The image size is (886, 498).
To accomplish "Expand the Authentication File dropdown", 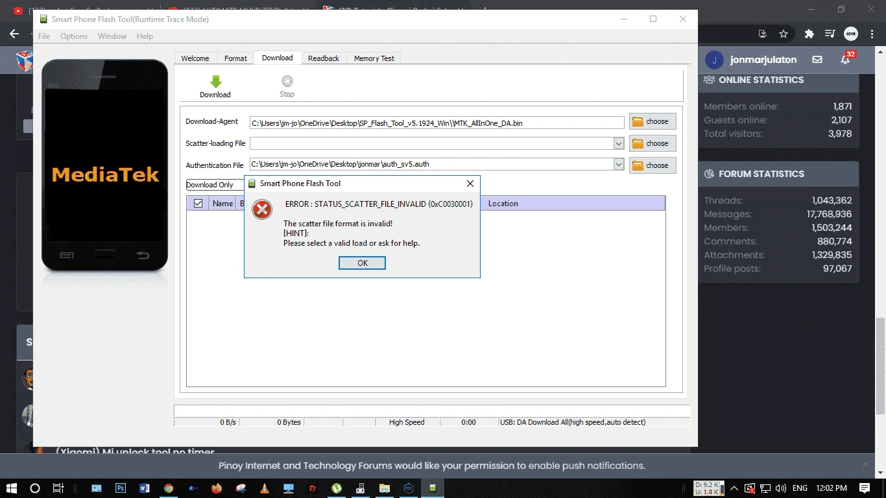I will click(619, 165).
